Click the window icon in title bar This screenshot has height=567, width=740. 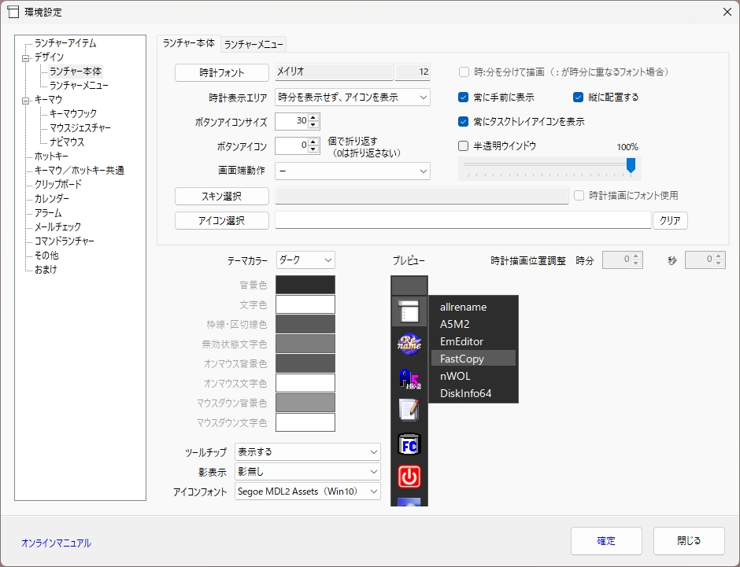coord(13,13)
